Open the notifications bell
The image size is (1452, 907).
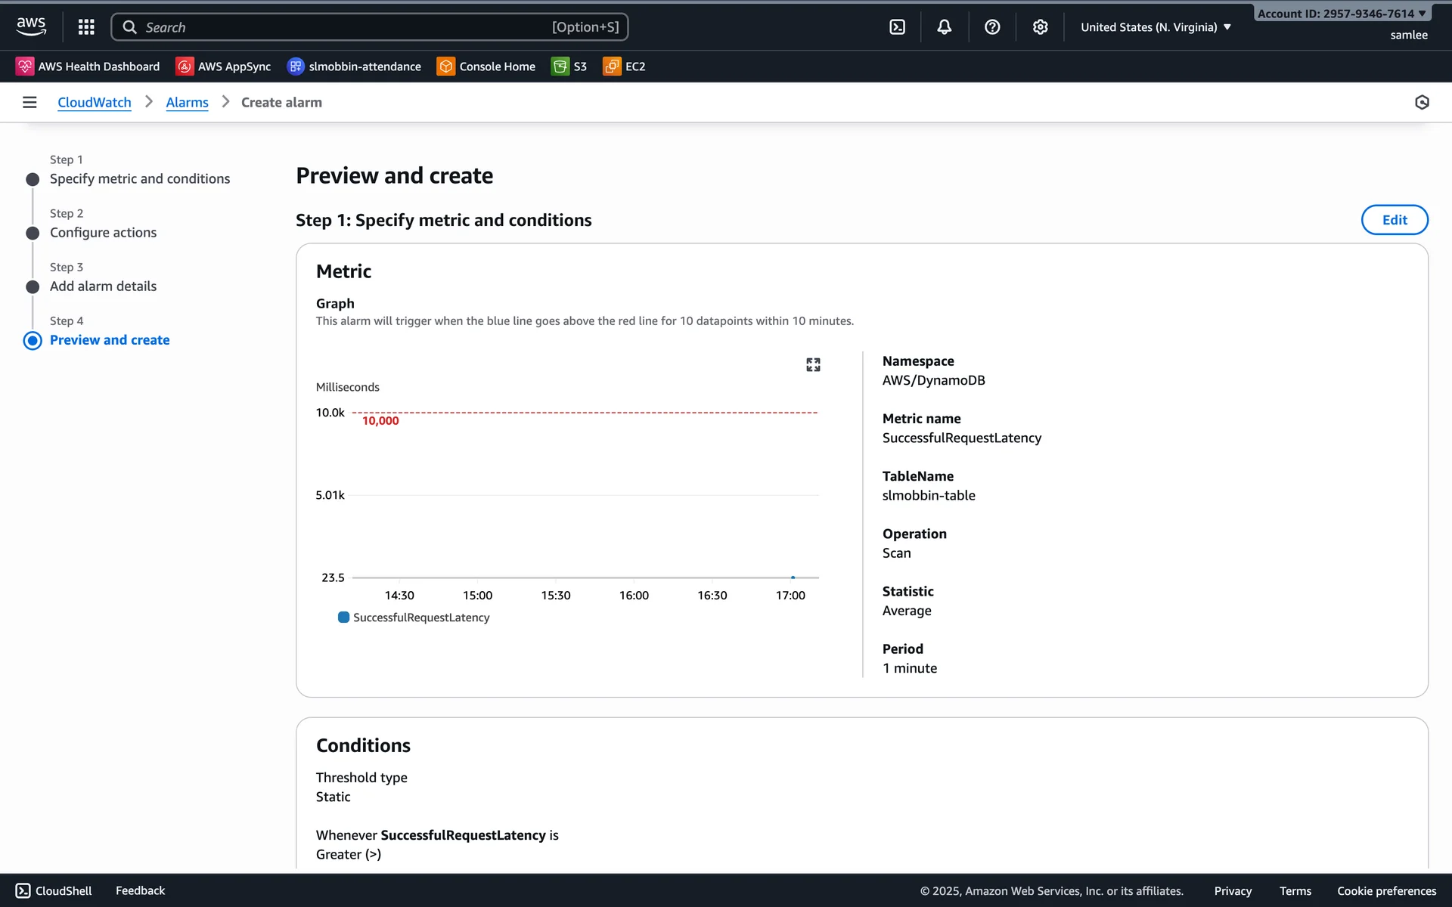tap(944, 27)
